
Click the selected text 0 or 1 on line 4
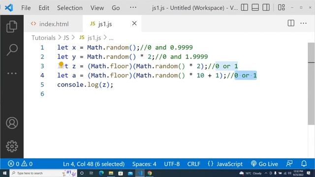246,75
